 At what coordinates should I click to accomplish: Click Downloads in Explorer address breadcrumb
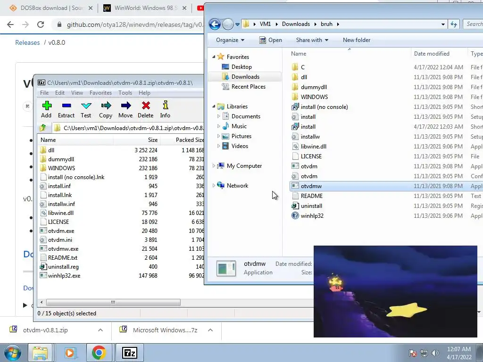(x=296, y=24)
